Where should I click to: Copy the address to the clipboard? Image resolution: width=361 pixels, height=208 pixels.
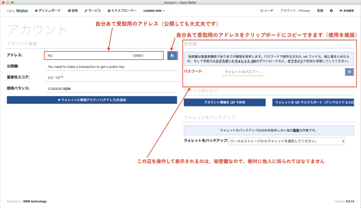pyautogui.click(x=172, y=56)
